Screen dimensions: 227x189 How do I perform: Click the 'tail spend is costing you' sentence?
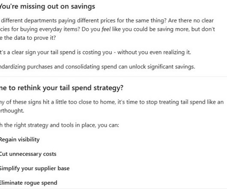95,52
